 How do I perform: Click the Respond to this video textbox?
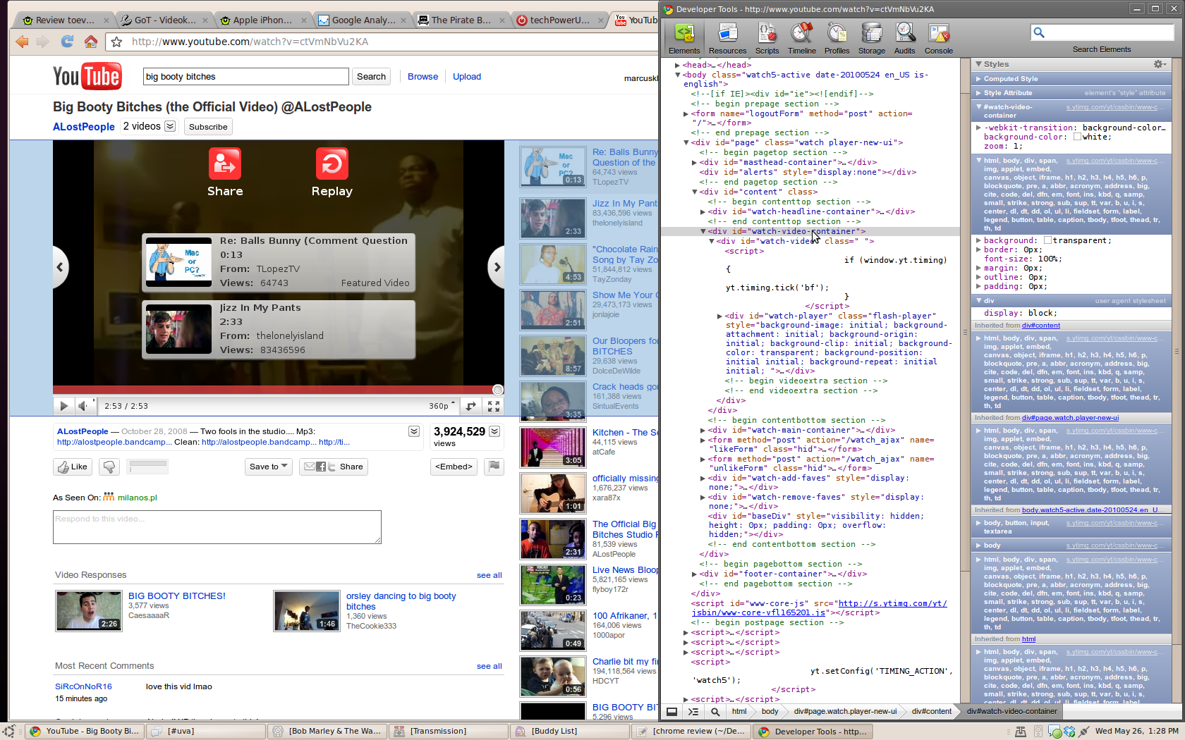[x=217, y=527]
